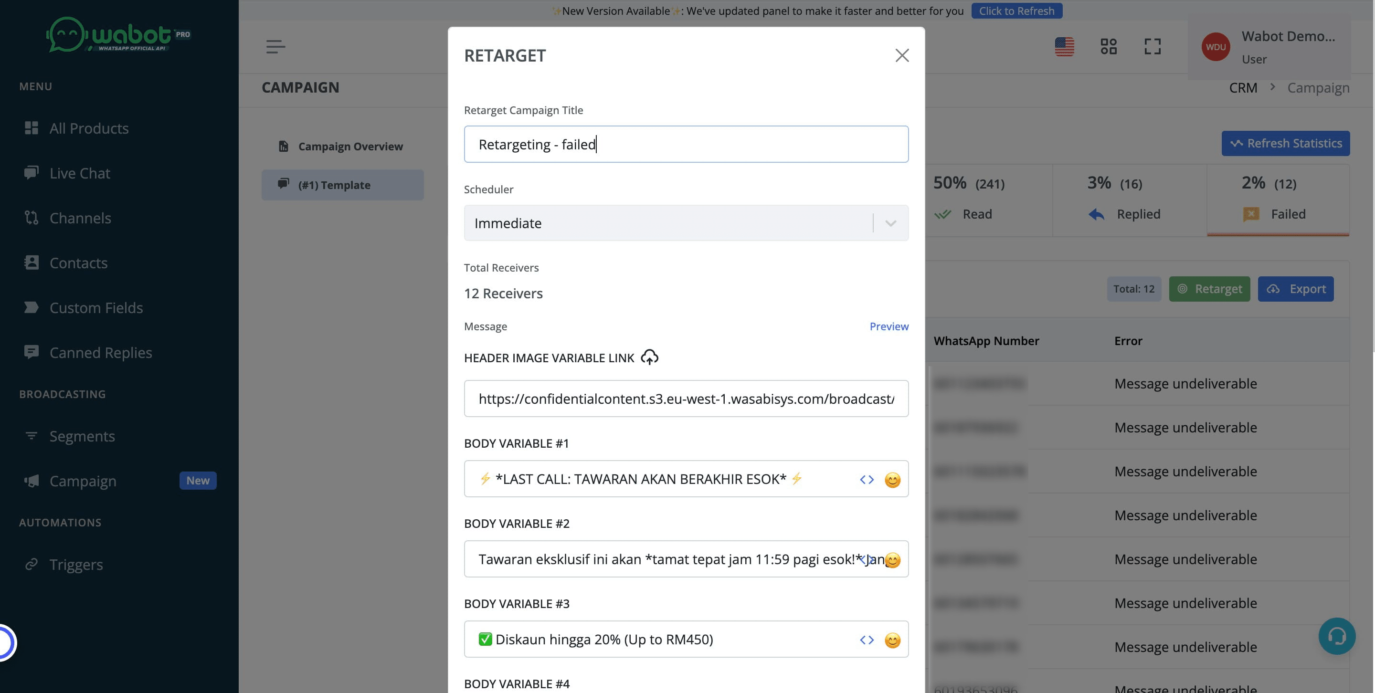The image size is (1375, 693).
Task: Select the Campaign Overview tab
Action: click(x=350, y=146)
